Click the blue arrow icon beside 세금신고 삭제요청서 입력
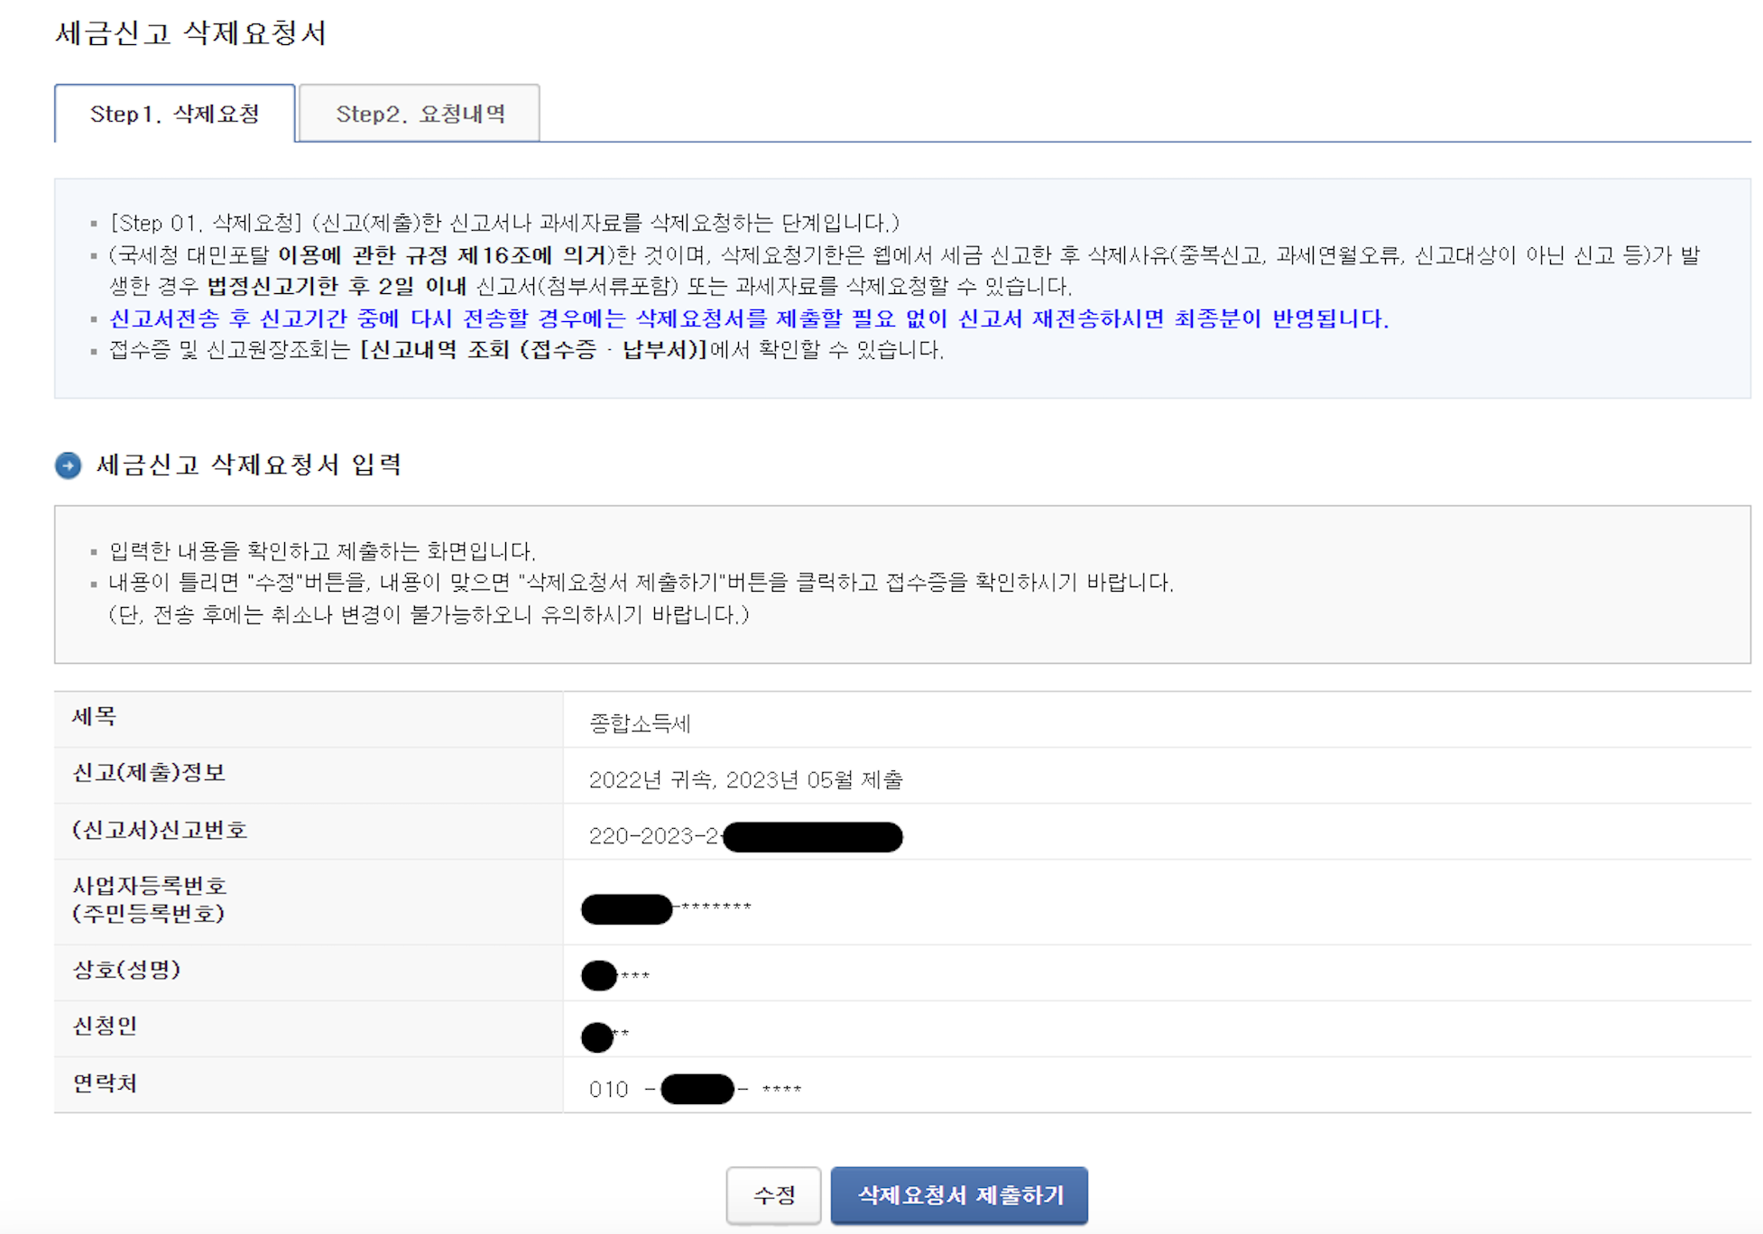Screen dimensions: 1763x1234 pos(69,465)
